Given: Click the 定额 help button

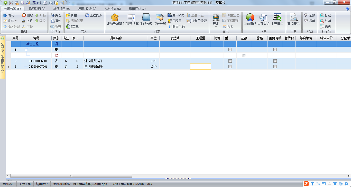Looking at the screenshot, I should coord(310,15).
